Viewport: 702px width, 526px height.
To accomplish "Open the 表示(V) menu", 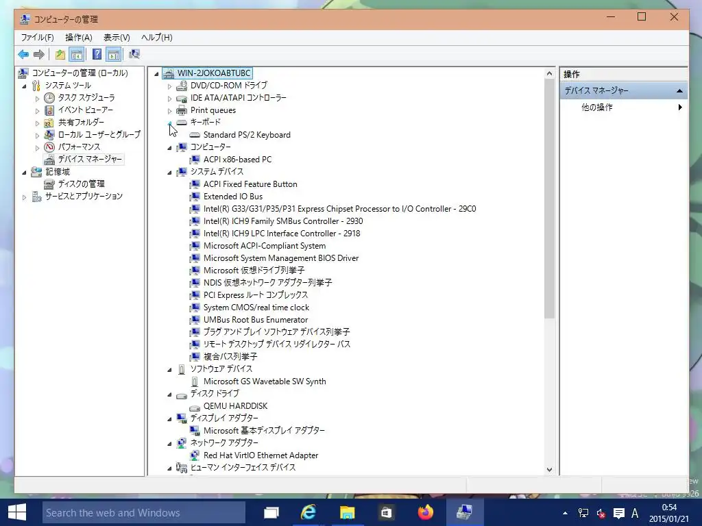I will click(117, 38).
